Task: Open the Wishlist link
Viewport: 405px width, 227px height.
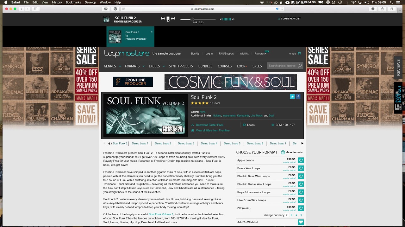Action: click(x=244, y=54)
